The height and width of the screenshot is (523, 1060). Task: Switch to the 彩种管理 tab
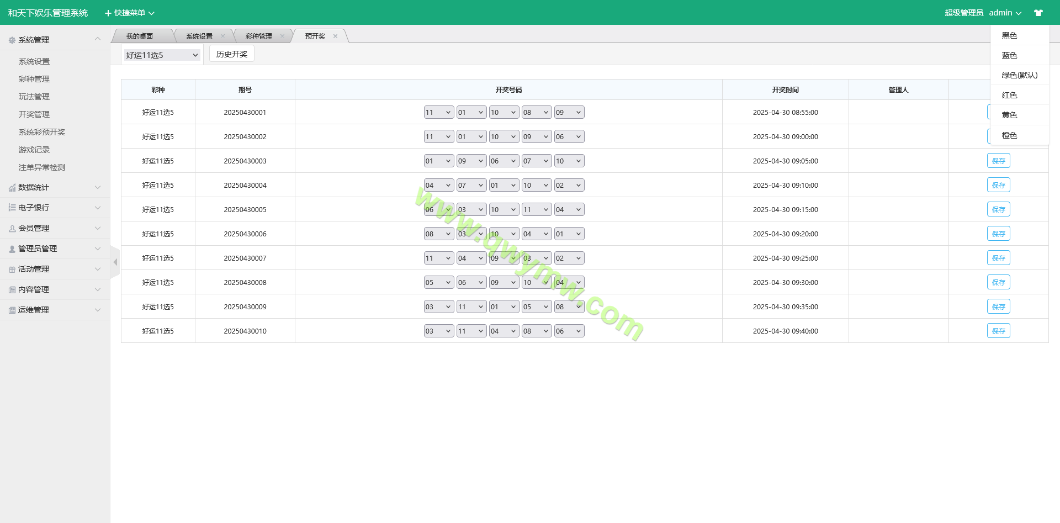[258, 36]
